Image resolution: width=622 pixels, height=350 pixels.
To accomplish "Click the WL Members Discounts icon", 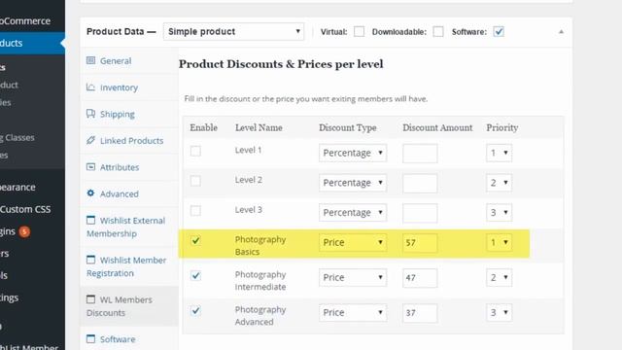I will (x=90, y=299).
